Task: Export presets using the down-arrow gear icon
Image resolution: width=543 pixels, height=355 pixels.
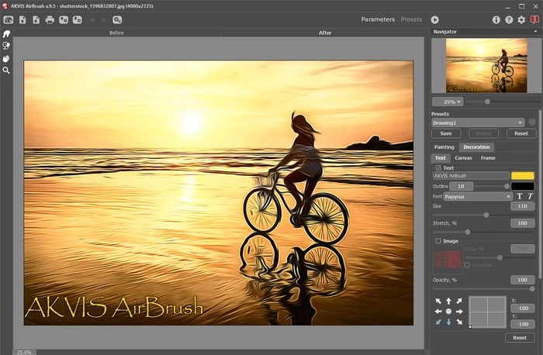Action: 78,19
